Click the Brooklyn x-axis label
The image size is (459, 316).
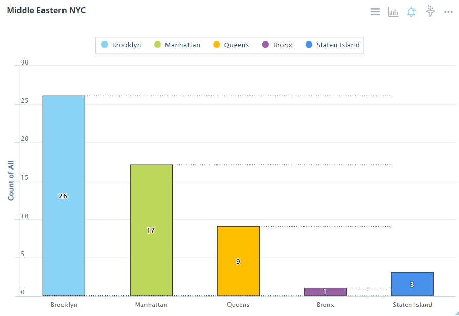pyautogui.click(x=64, y=305)
